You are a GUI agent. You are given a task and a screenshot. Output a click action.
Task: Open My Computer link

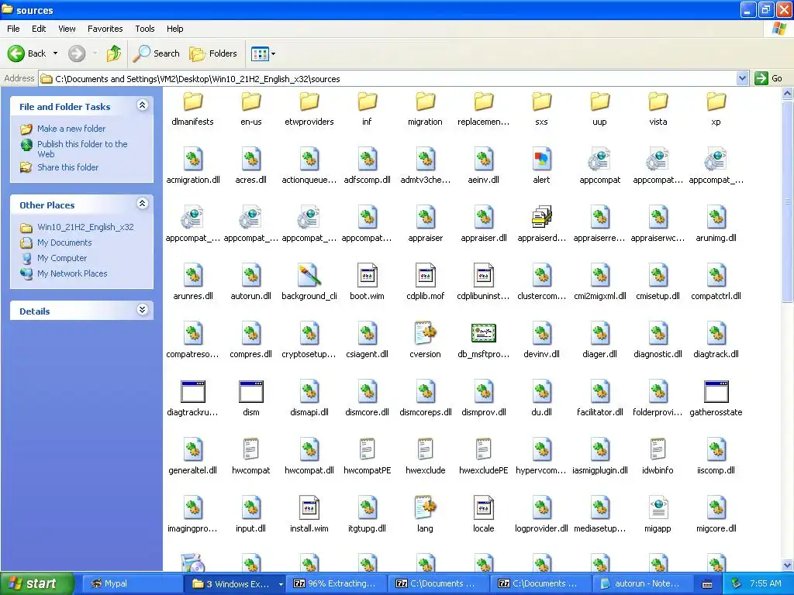coord(62,258)
